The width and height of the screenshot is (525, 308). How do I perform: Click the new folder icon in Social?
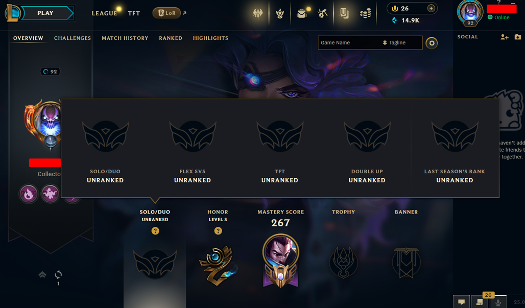518,37
